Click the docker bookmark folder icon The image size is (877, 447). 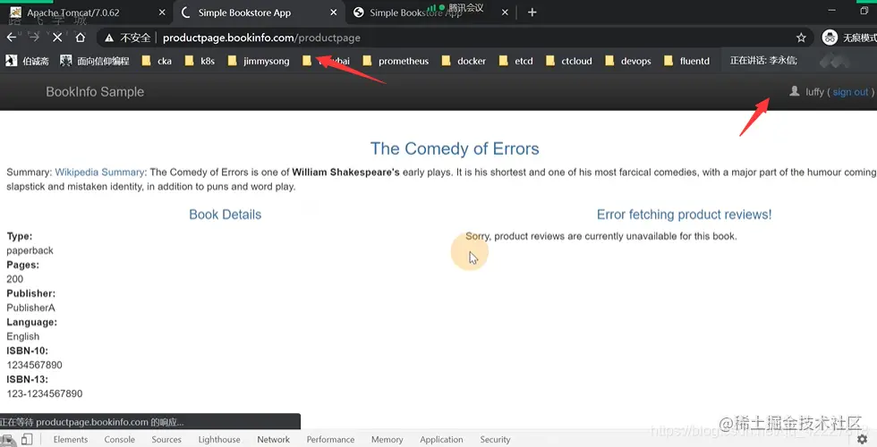446,61
